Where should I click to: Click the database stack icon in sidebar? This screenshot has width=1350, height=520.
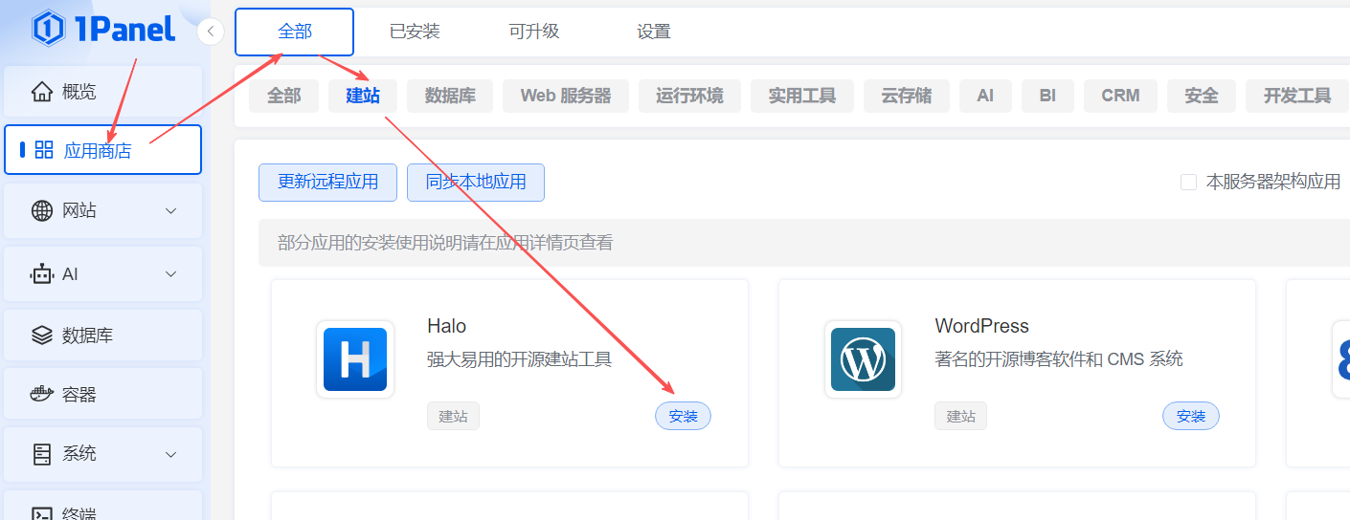pos(42,336)
